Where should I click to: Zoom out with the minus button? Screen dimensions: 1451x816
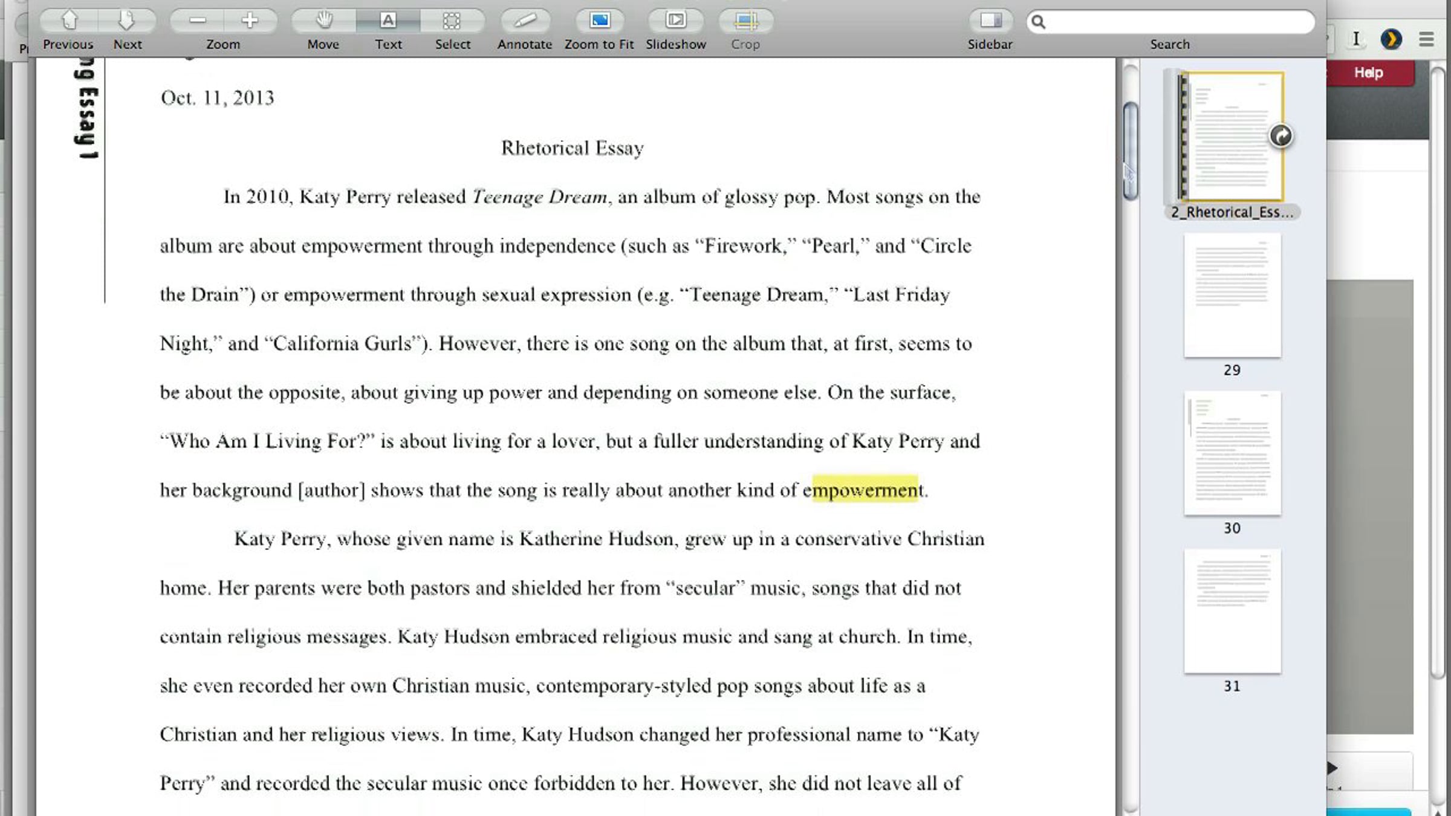point(197,21)
